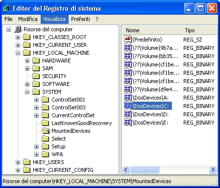Viewport: 220px width, 188px height.
Task: Expand the SAM key
Action: (x=27, y=68)
